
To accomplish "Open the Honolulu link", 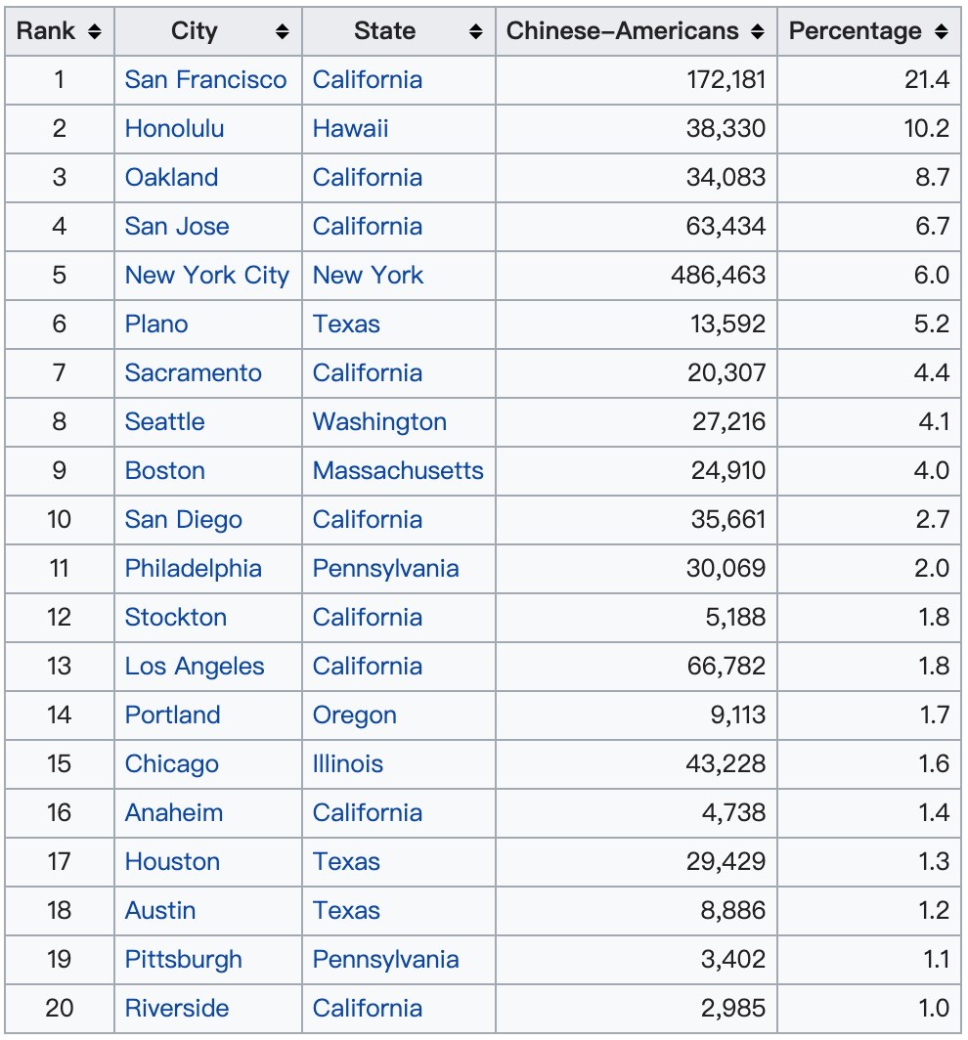I will pos(174,129).
